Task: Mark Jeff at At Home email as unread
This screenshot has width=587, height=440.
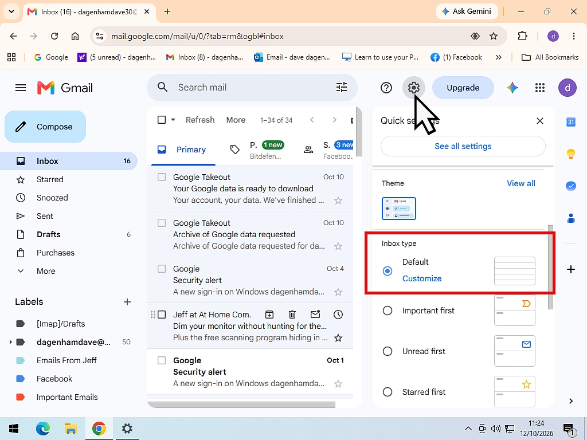Action: pyautogui.click(x=315, y=315)
